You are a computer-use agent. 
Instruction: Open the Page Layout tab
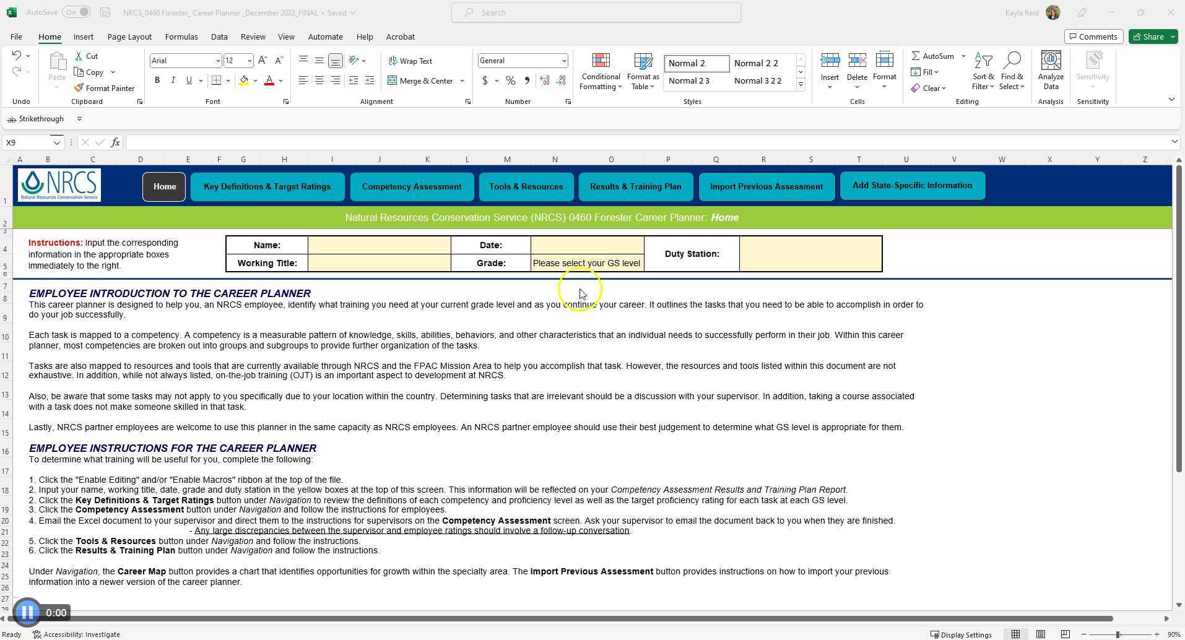129,37
